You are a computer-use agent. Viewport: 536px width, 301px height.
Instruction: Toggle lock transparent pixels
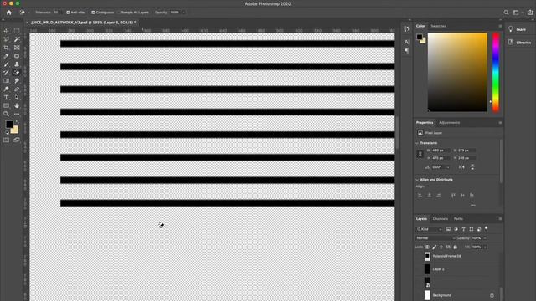427,247
